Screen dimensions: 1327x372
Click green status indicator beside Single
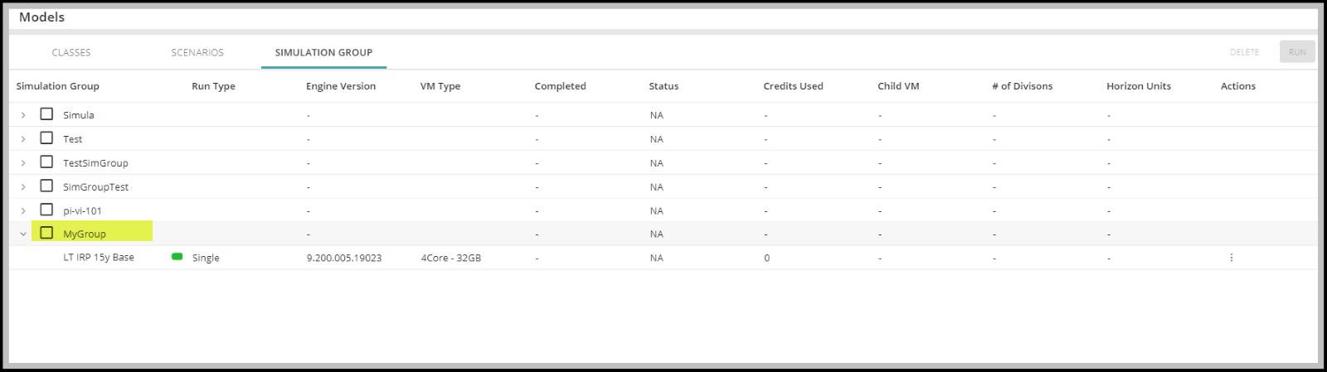point(177,257)
